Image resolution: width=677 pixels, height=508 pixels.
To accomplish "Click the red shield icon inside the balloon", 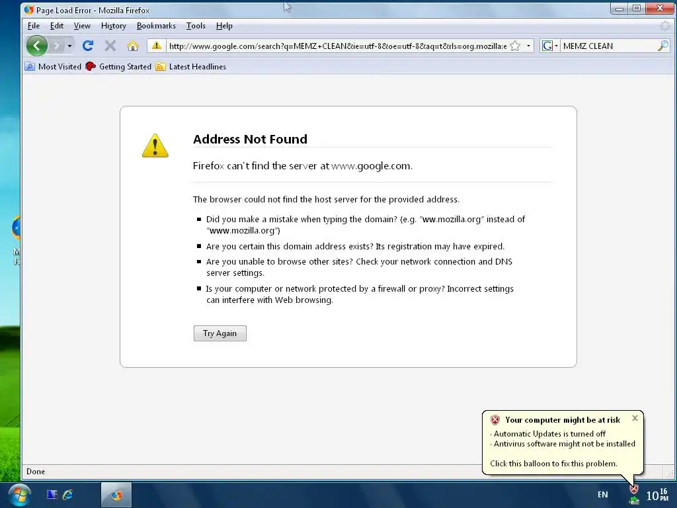I will [x=495, y=420].
